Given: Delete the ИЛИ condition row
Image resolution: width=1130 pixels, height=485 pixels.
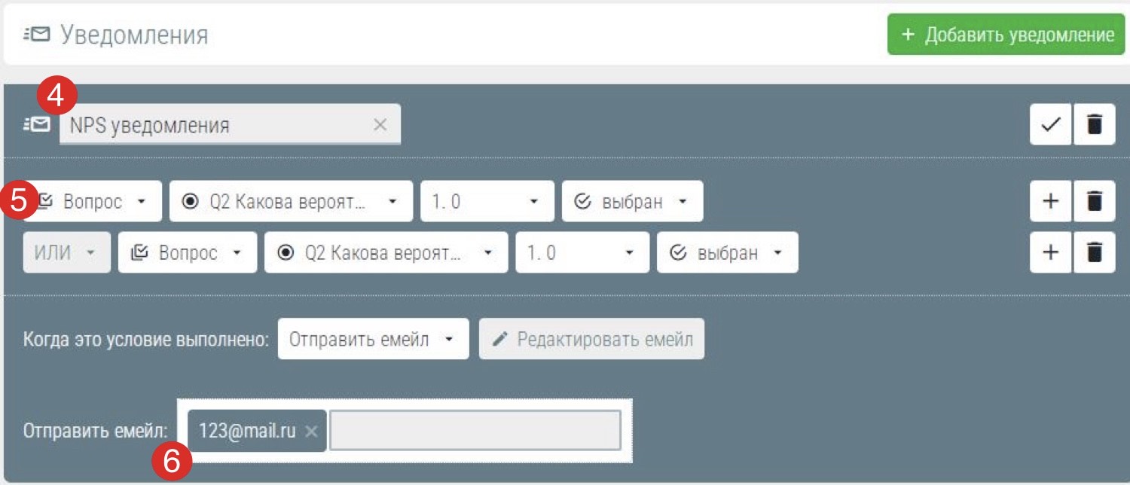Looking at the screenshot, I should [1095, 252].
